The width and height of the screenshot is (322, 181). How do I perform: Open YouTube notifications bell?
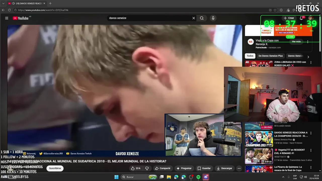point(301,18)
